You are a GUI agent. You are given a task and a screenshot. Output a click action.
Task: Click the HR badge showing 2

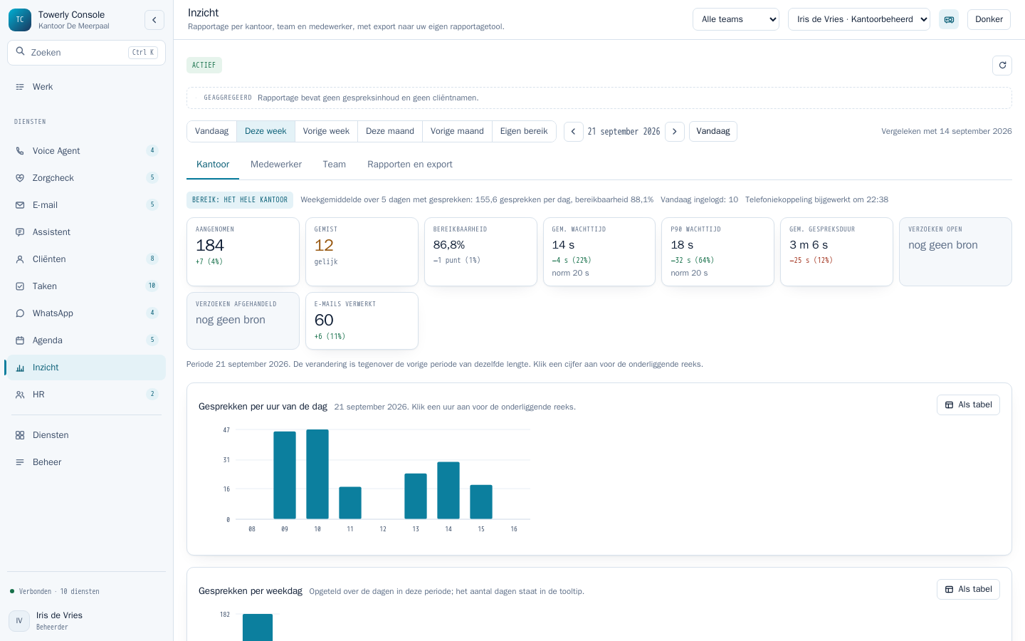(x=152, y=395)
